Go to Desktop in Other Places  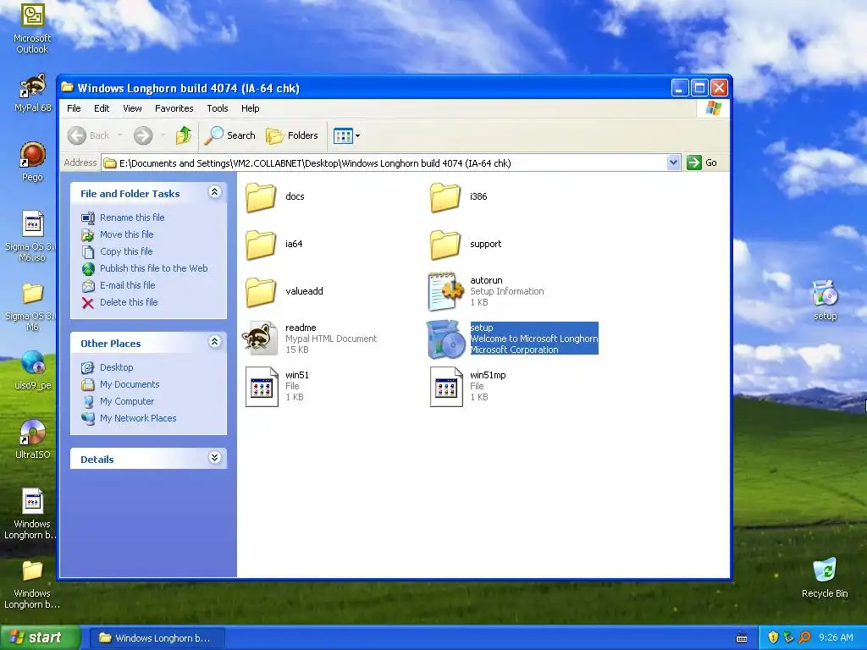[116, 367]
